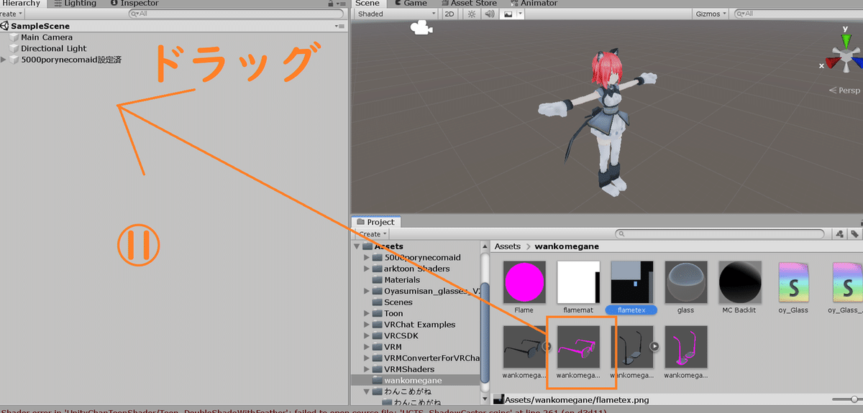Click the search by label tag icon
This screenshot has height=413, width=863.
(854, 234)
